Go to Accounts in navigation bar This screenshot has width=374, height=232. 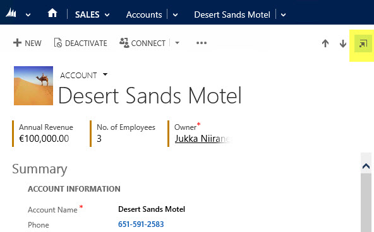click(144, 14)
